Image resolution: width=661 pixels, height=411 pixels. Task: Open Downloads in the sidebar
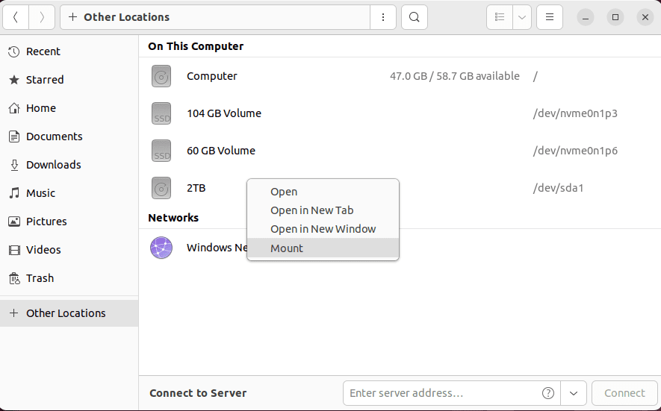click(x=53, y=165)
